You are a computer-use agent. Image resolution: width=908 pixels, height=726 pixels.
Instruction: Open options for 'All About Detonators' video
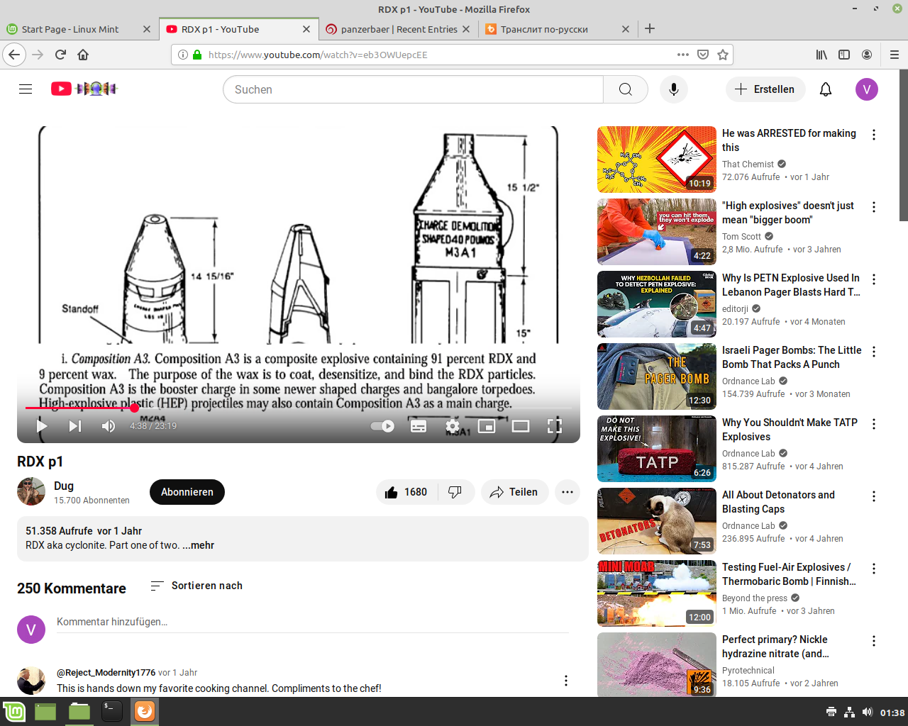[x=874, y=496]
